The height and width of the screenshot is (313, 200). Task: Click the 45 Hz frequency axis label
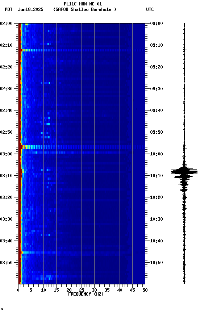tap(132, 290)
